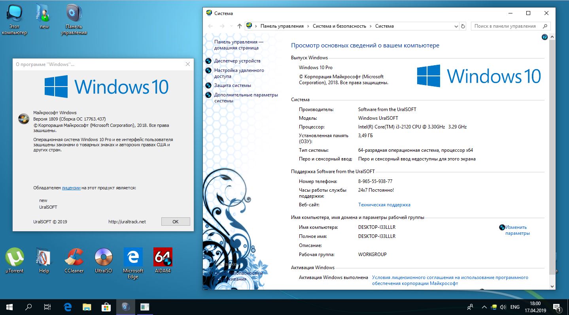Image resolution: width=569 pixels, height=315 pixels.
Task: Open Task View on taskbar
Action: click(47, 307)
